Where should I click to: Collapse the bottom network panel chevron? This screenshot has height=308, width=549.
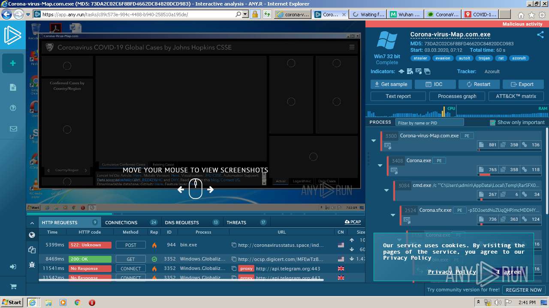[32, 222]
